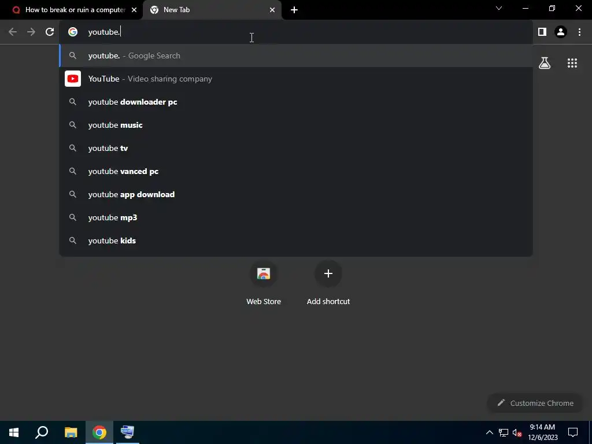
Task: Pick 'youtube vanced pc' suggestion
Action: pos(296,171)
